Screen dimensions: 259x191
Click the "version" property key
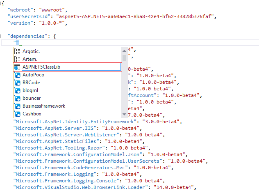(20, 23)
